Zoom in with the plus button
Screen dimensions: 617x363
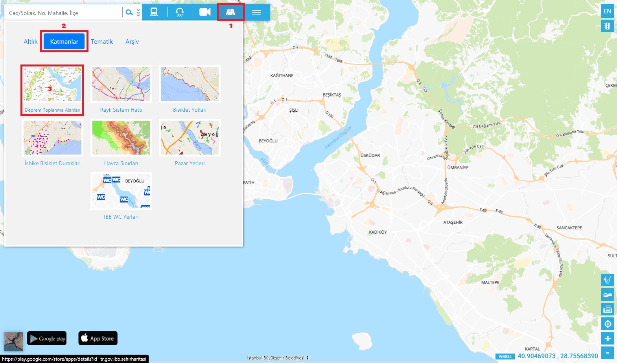[608, 338]
